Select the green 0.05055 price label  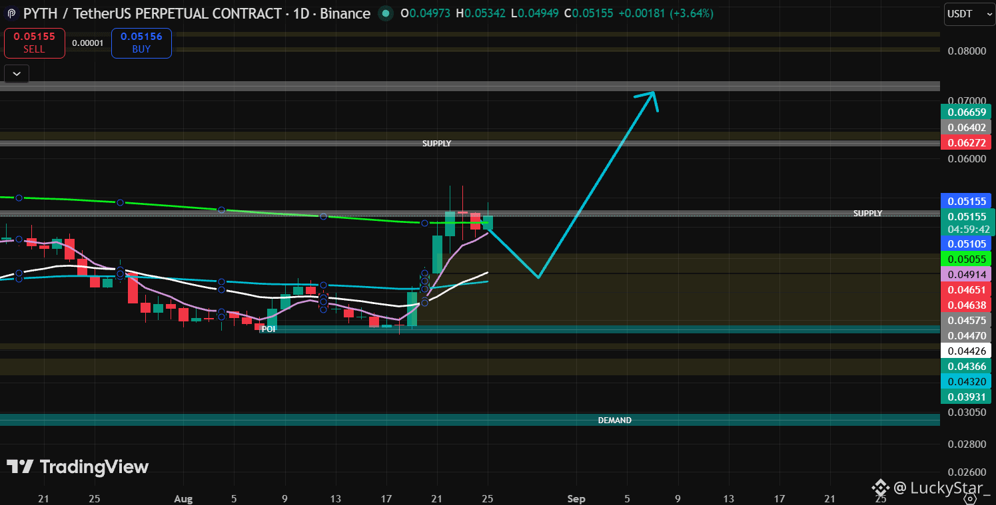967,259
